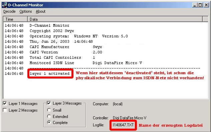Select the Complete radio button
The image size is (211, 132).
49,122
